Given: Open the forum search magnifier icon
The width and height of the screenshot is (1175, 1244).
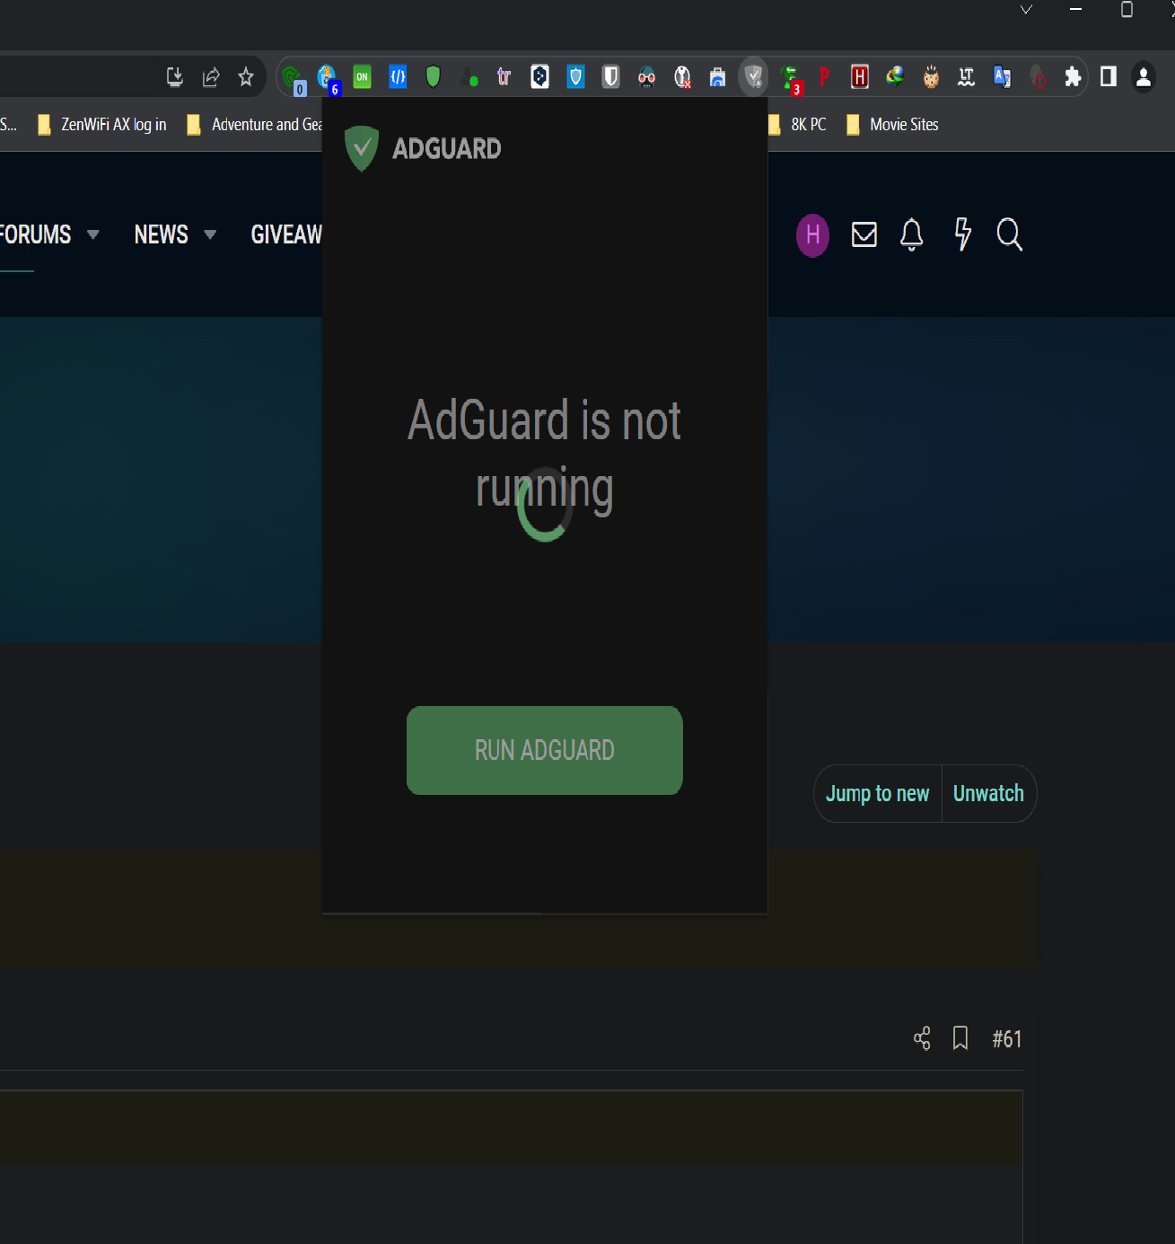Looking at the screenshot, I should [1010, 234].
